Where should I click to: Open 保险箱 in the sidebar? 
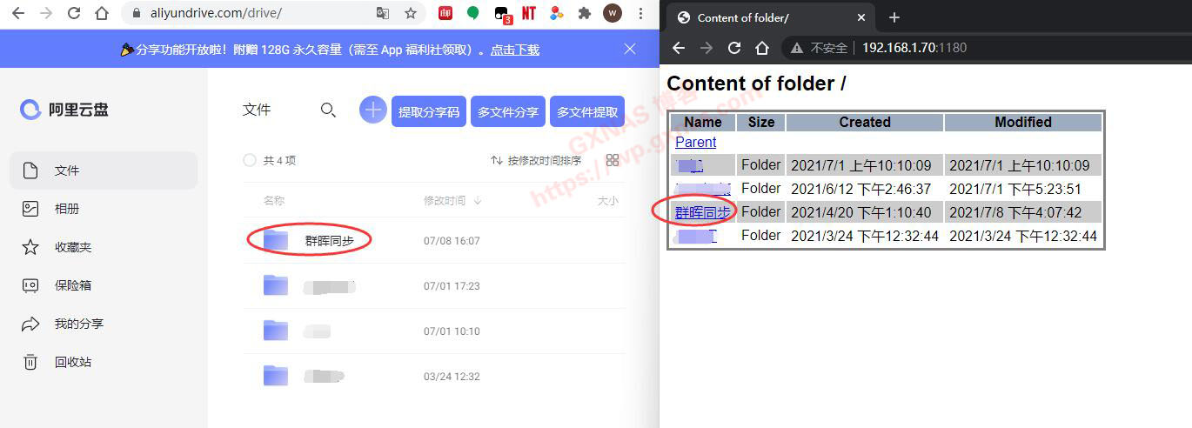tap(104, 285)
